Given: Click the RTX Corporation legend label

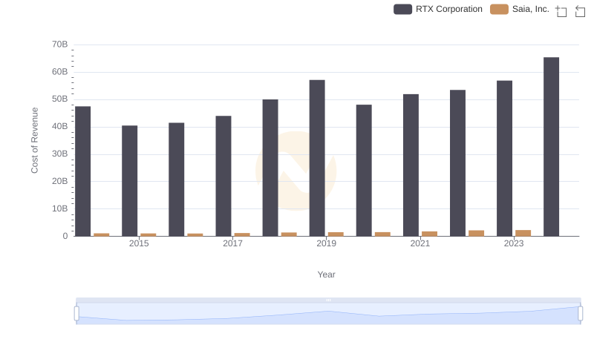Looking at the screenshot, I should 449,9.
